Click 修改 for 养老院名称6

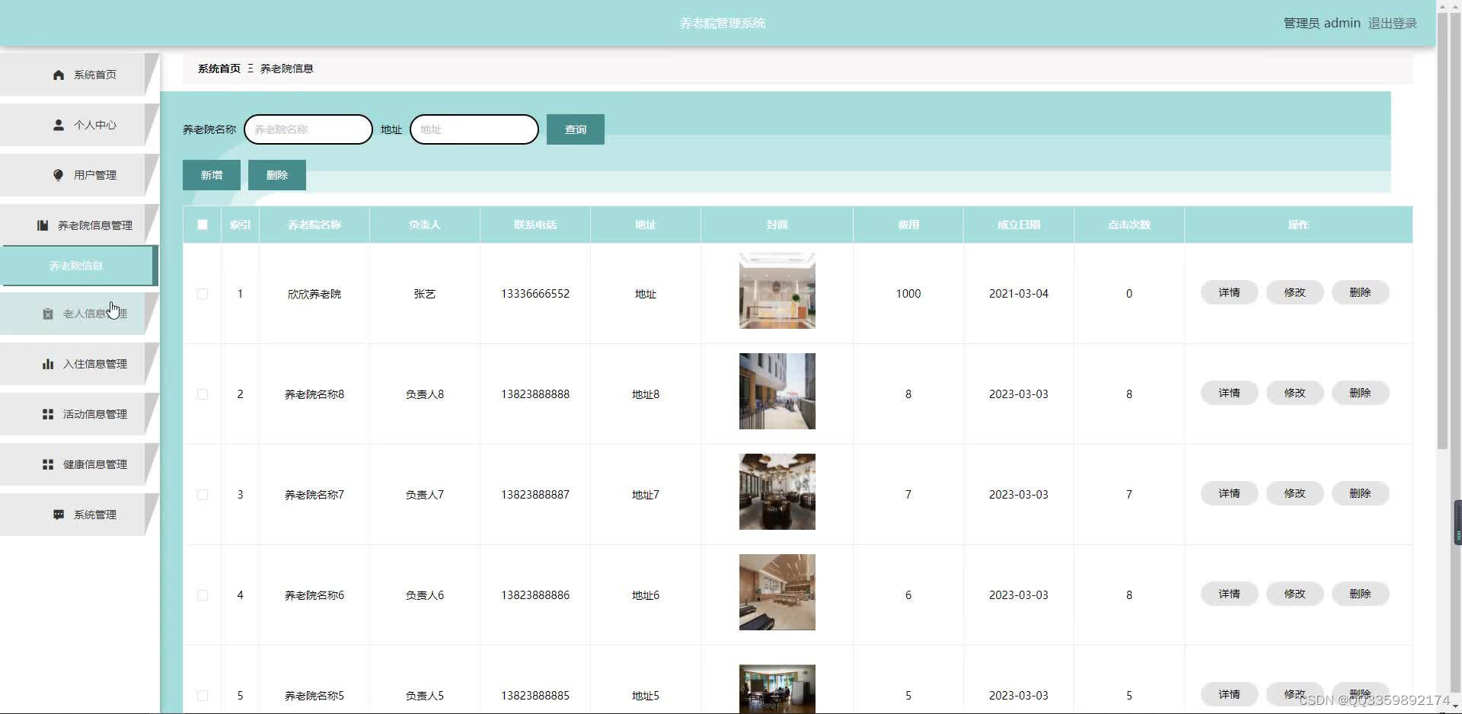(1294, 594)
